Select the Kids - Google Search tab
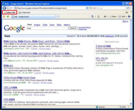135x111 pixels. tap(33, 17)
